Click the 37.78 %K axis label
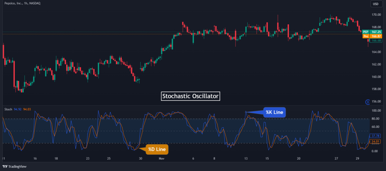The width and height of the screenshot is (386, 171). pos(376,136)
